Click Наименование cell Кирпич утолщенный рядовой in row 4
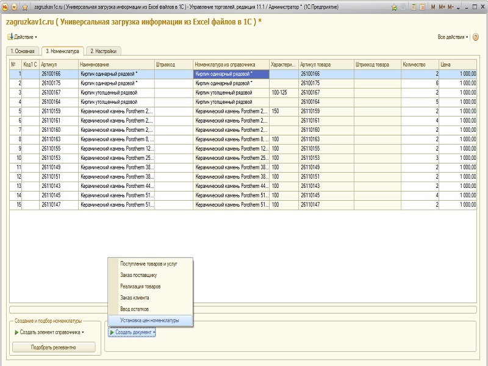 pos(117,102)
